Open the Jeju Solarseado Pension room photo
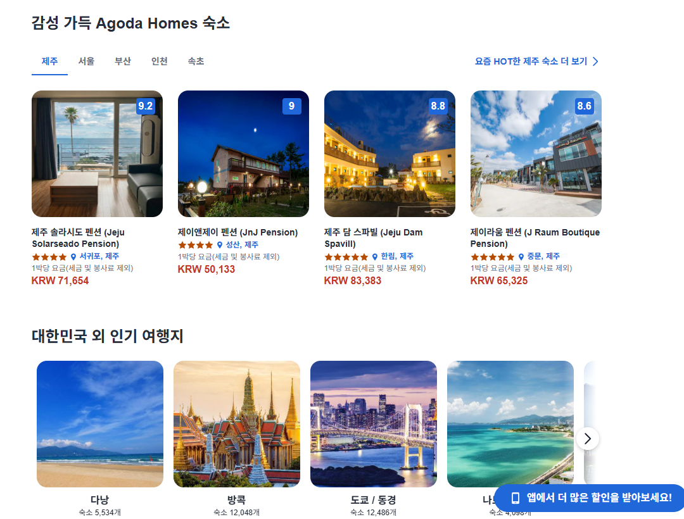The height and width of the screenshot is (519, 684). pos(98,154)
